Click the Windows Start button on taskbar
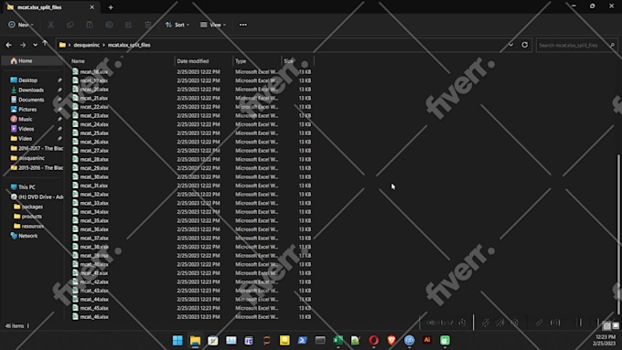The image size is (622, 350). (177, 340)
